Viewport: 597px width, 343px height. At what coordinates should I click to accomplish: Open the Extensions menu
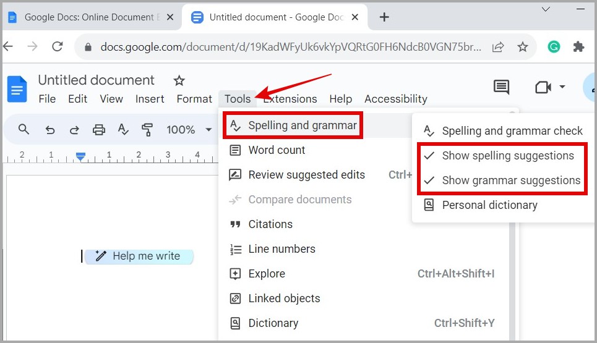click(x=290, y=99)
